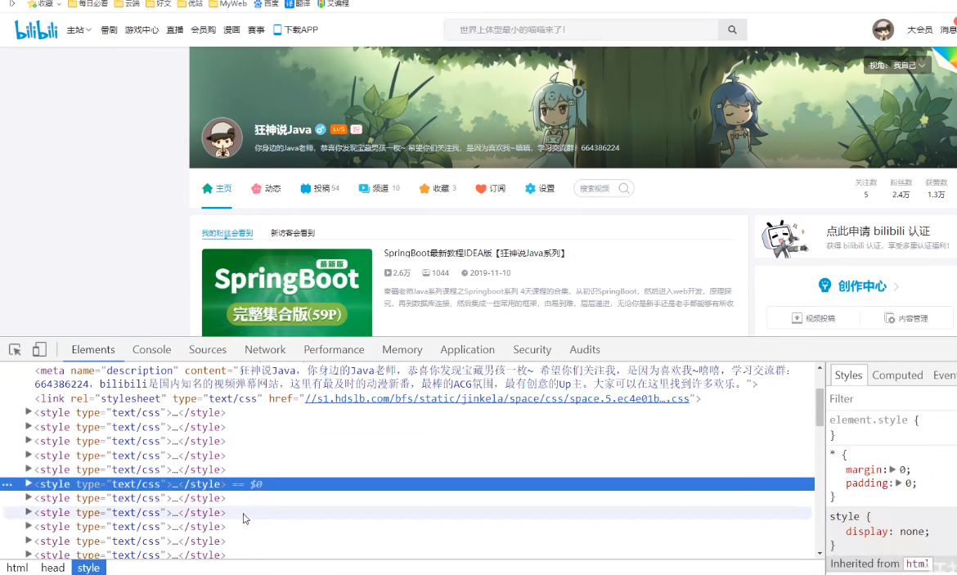Click the LV5 level badge
This screenshot has height=575, width=957.
[338, 129]
